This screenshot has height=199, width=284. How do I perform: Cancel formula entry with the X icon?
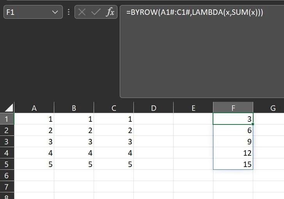[82, 12]
